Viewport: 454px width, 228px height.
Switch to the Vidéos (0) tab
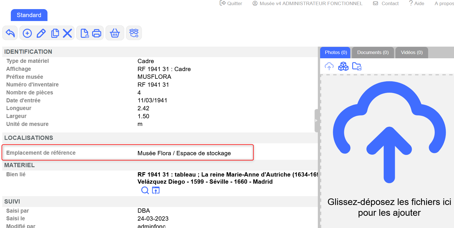pyautogui.click(x=411, y=53)
